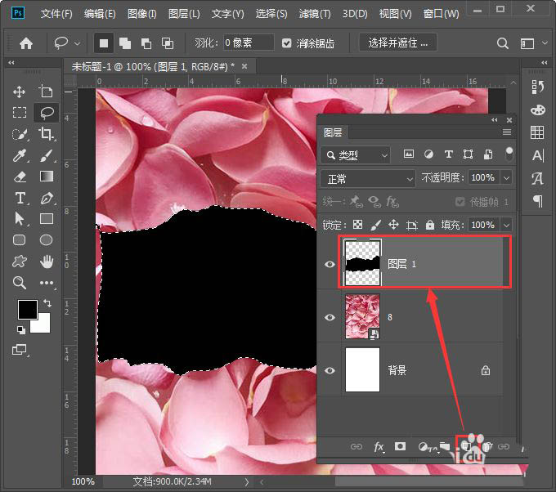This screenshot has width=556, height=492.
Task: Open the History panel icon
Action: click(538, 87)
